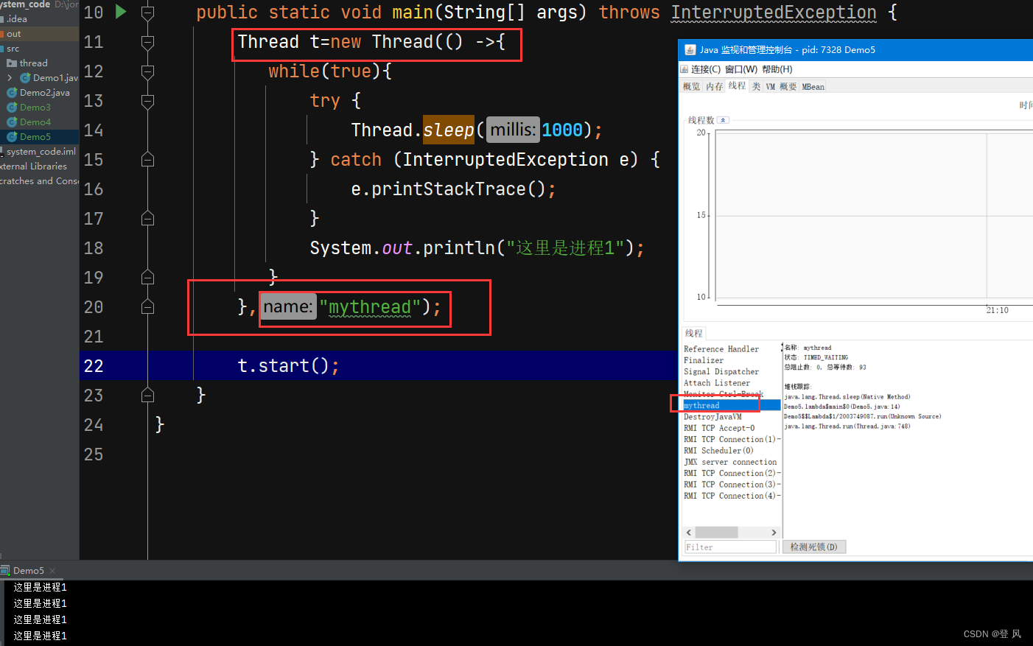Select the DestroyJavaVM thread
1033x646 pixels.
click(x=712, y=417)
